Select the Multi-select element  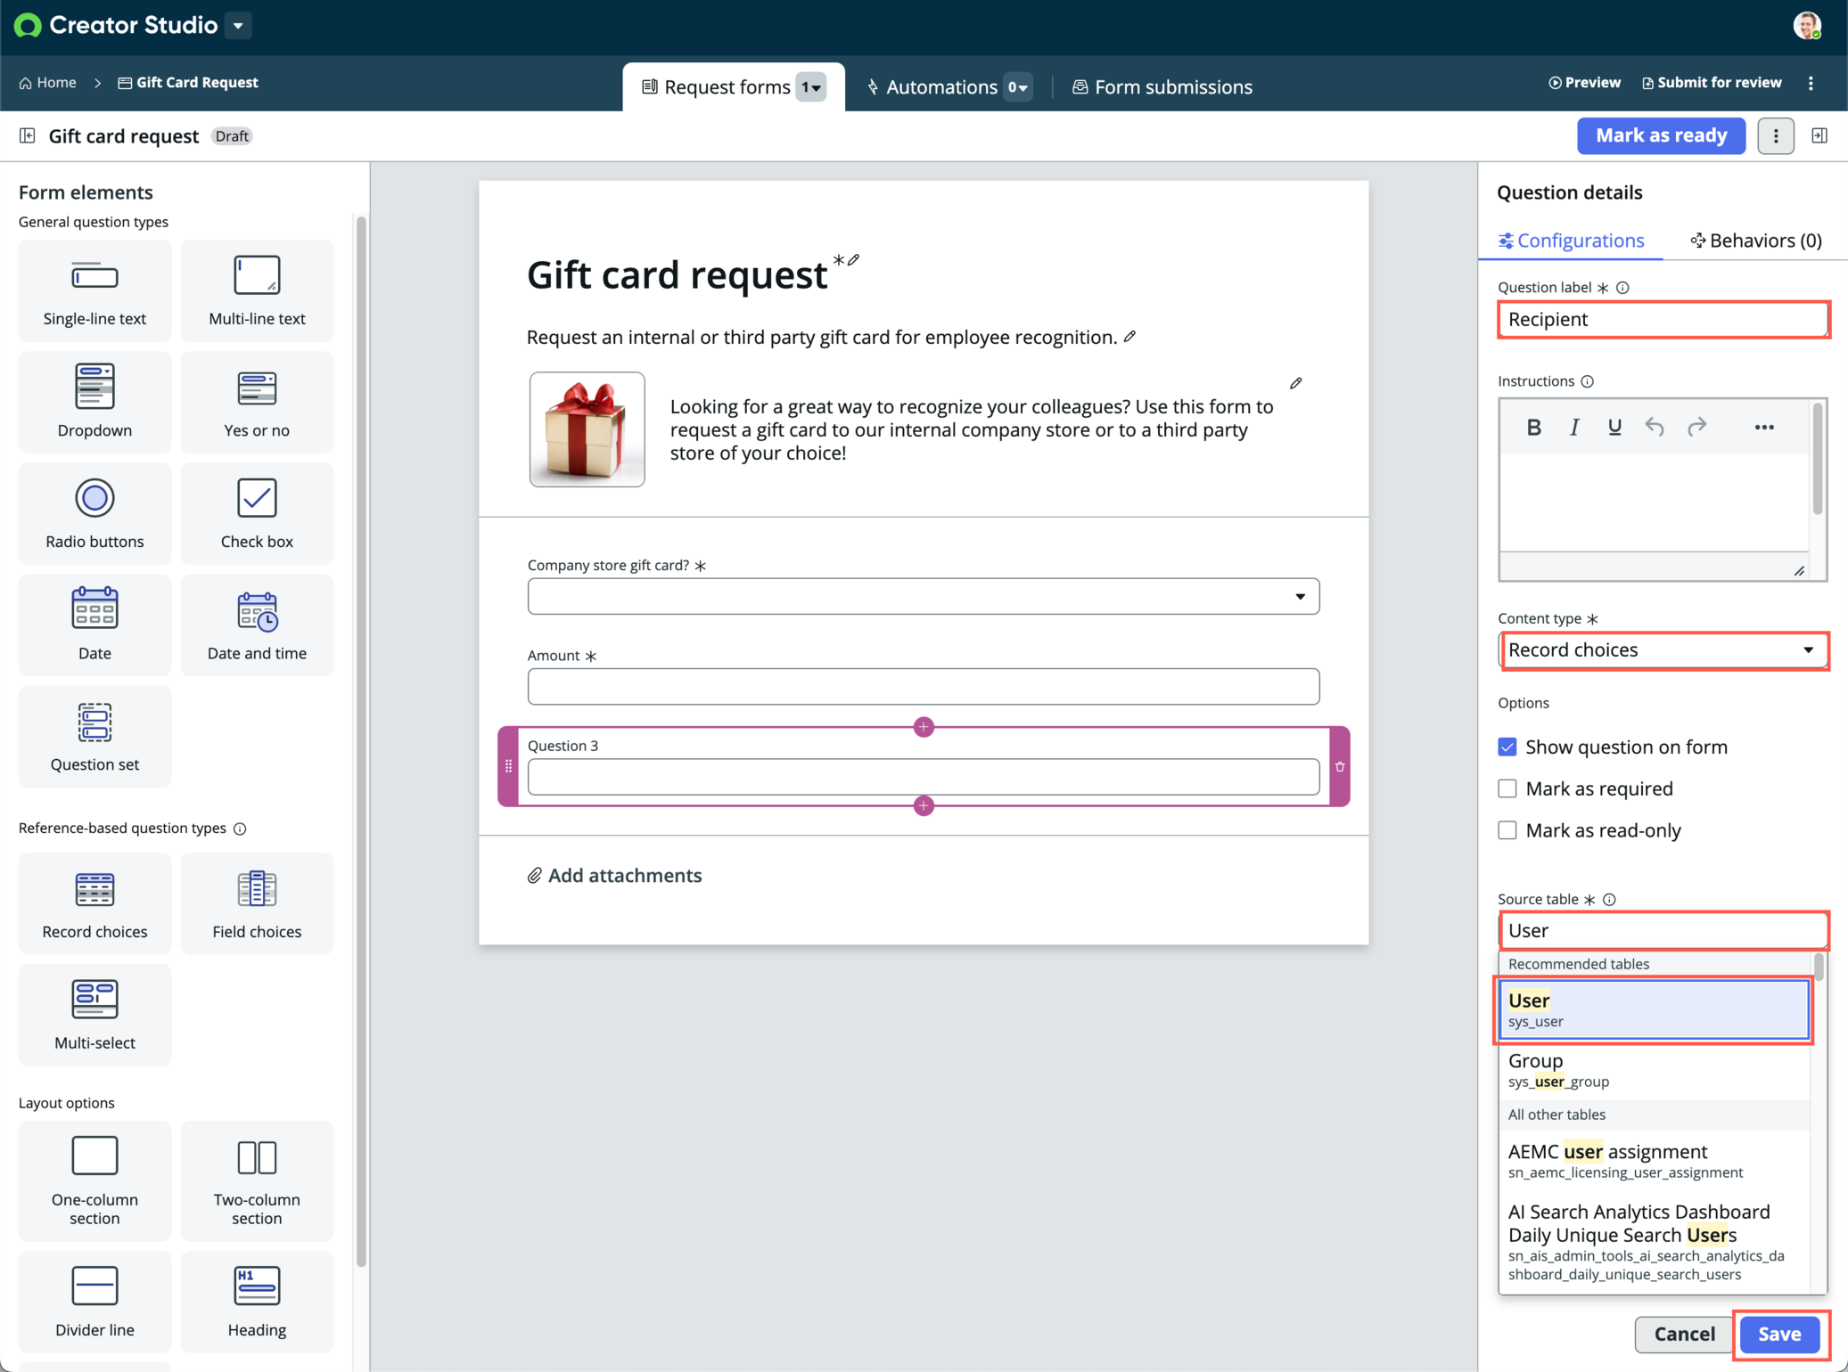click(x=94, y=1016)
